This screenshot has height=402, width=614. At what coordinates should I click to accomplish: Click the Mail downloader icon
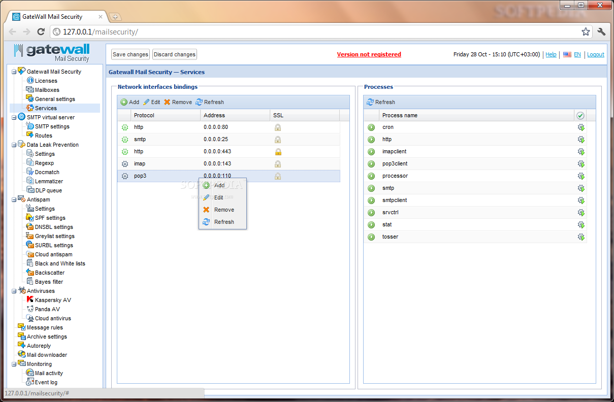pyautogui.click(x=22, y=354)
